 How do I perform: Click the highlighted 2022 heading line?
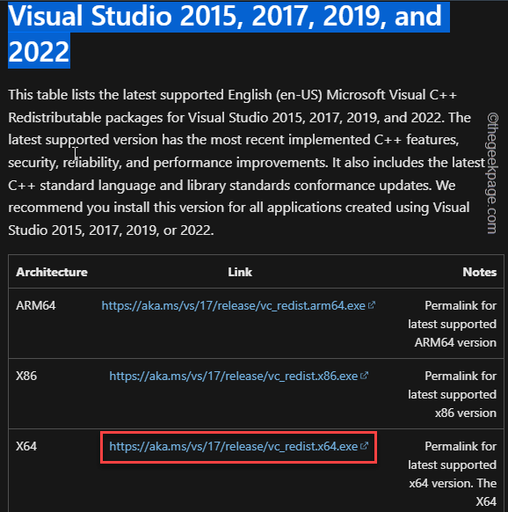pos(39,51)
